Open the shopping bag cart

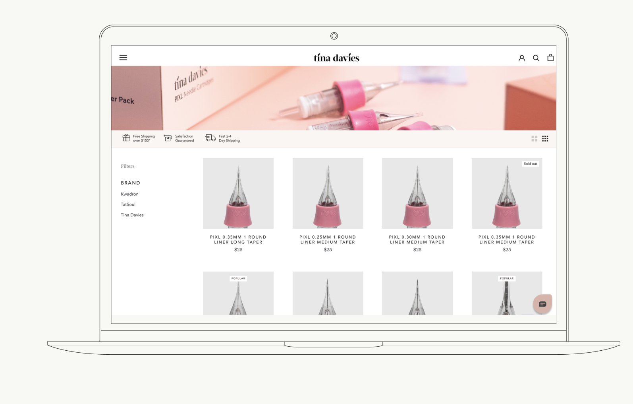[x=550, y=58]
